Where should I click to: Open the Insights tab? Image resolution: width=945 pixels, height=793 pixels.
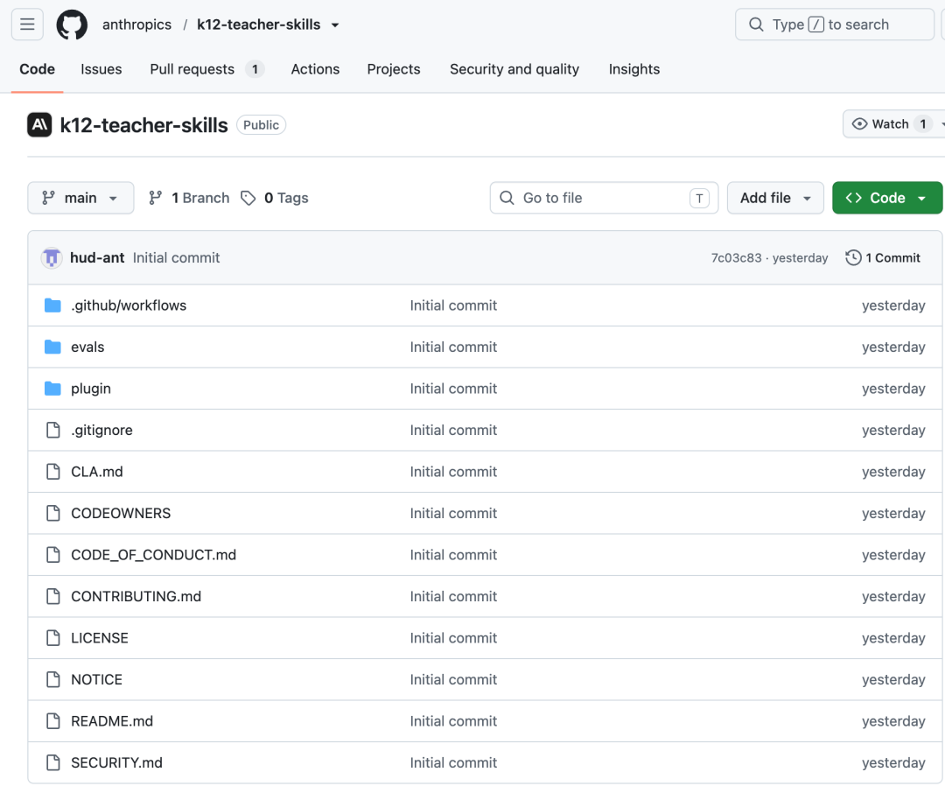(634, 69)
